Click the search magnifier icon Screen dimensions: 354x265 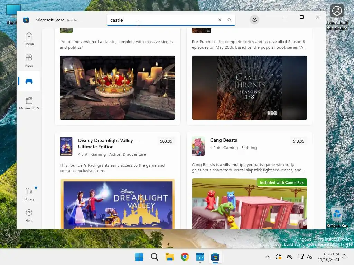coord(230,20)
